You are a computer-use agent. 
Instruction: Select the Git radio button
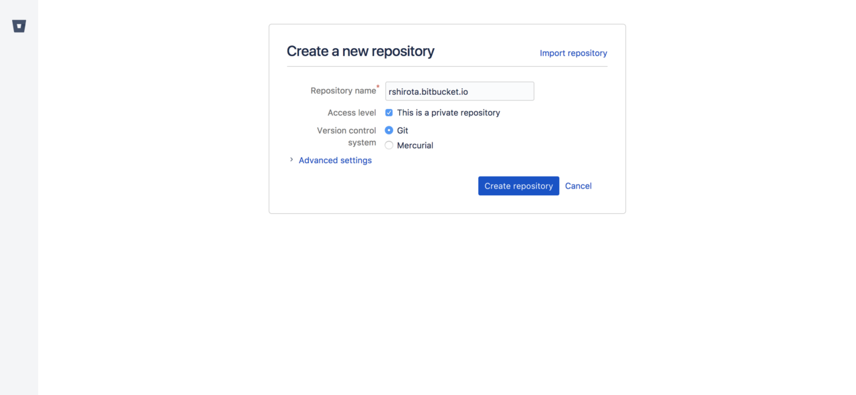[389, 130]
